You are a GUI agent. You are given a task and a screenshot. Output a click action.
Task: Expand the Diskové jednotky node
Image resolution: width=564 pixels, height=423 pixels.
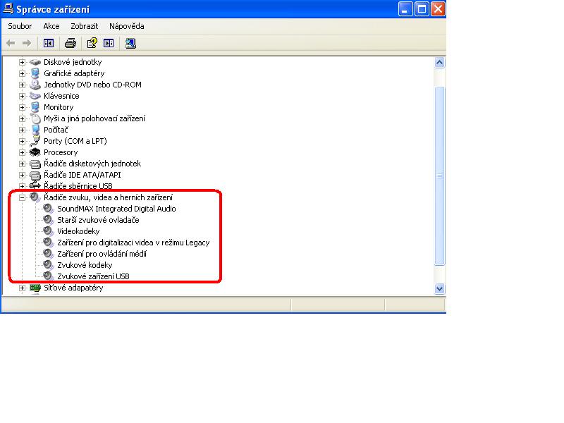tap(22, 62)
